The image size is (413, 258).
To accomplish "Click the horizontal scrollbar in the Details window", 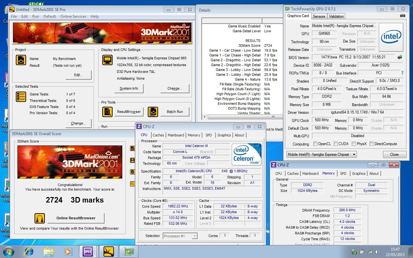I will 242,117.
